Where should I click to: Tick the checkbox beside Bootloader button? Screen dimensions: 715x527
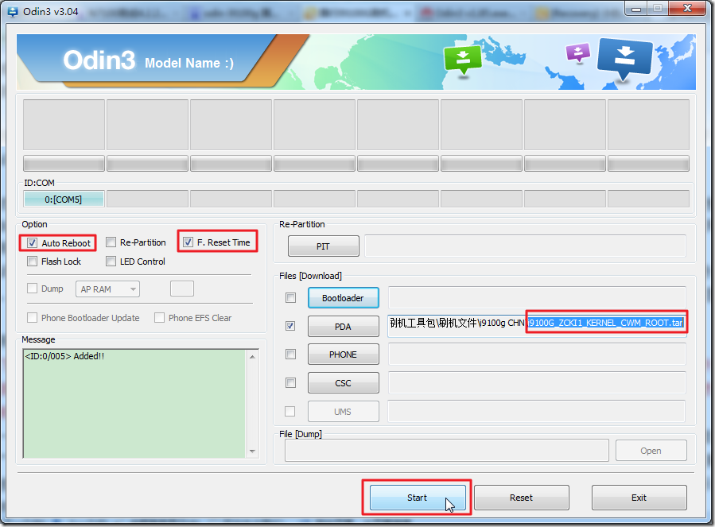290,298
